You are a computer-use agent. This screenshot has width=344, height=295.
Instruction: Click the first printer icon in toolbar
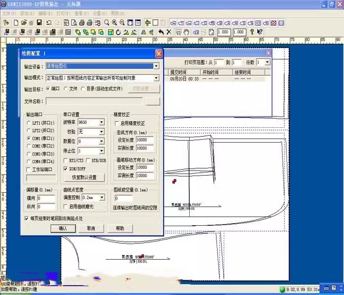(x=82, y=23)
